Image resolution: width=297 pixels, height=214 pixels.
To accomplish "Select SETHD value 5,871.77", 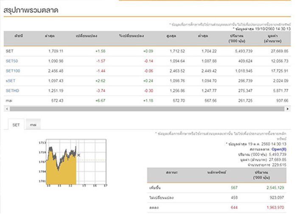I will click(x=281, y=90).
